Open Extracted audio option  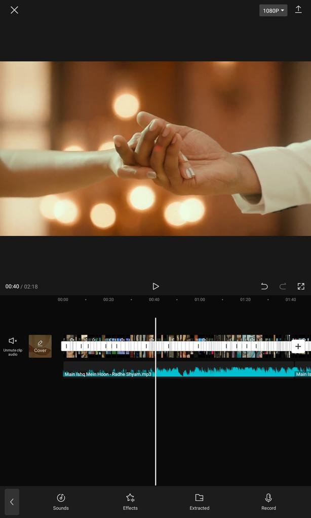(200, 502)
